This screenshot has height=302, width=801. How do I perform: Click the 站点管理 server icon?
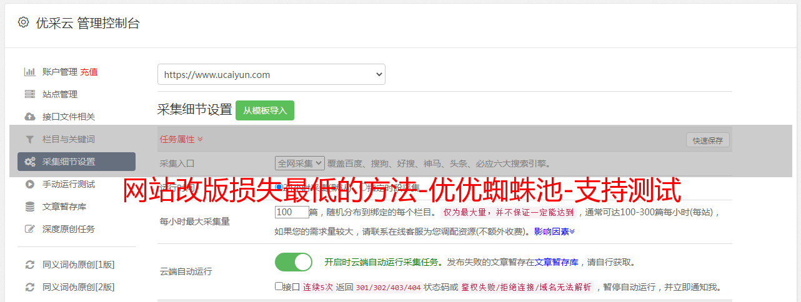(29, 94)
